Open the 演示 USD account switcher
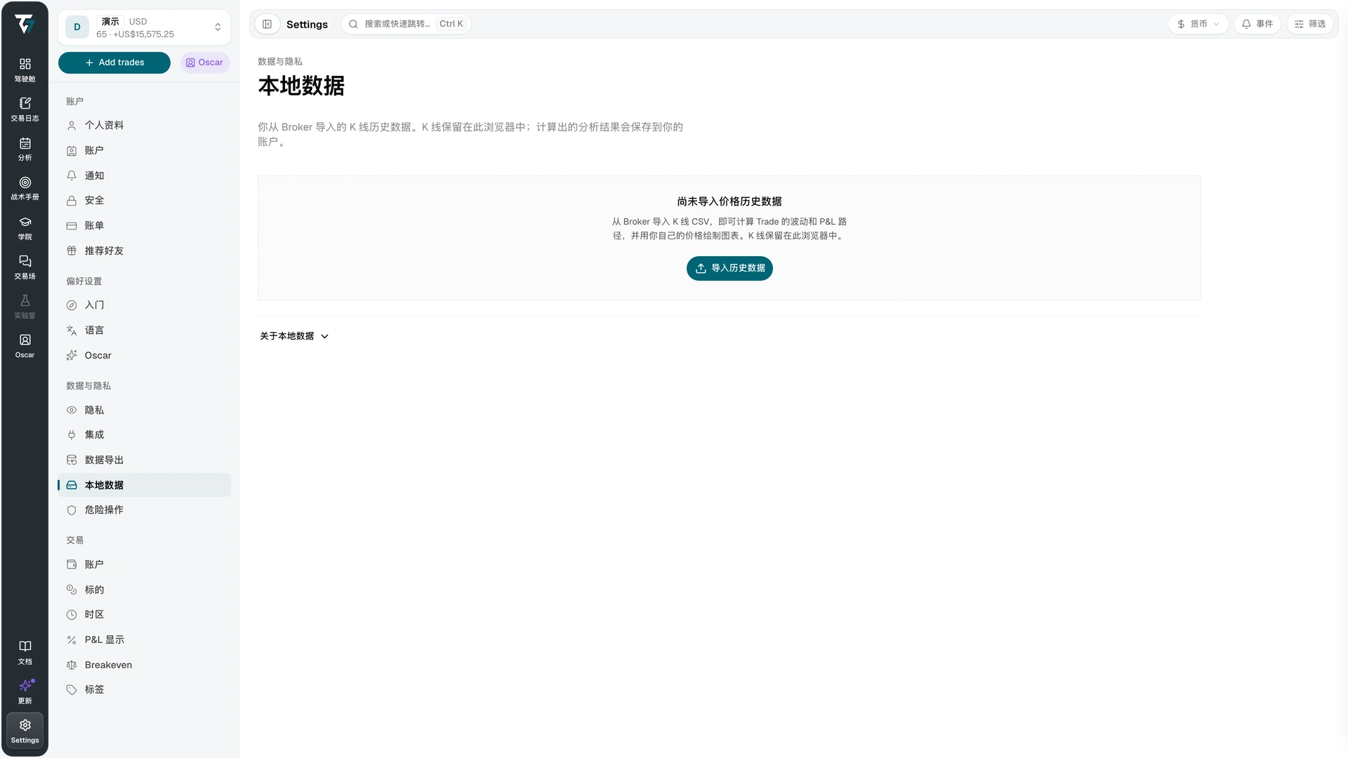The image size is (1348, 758). point(144,27)
